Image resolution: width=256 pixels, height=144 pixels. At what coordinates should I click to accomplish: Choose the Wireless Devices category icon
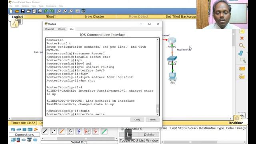(x=30, y=130)
